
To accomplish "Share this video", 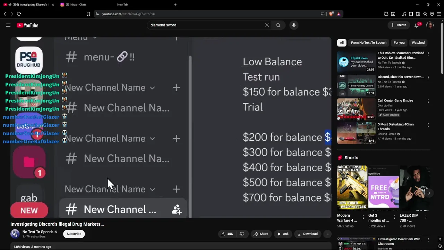I will [261, 234].
